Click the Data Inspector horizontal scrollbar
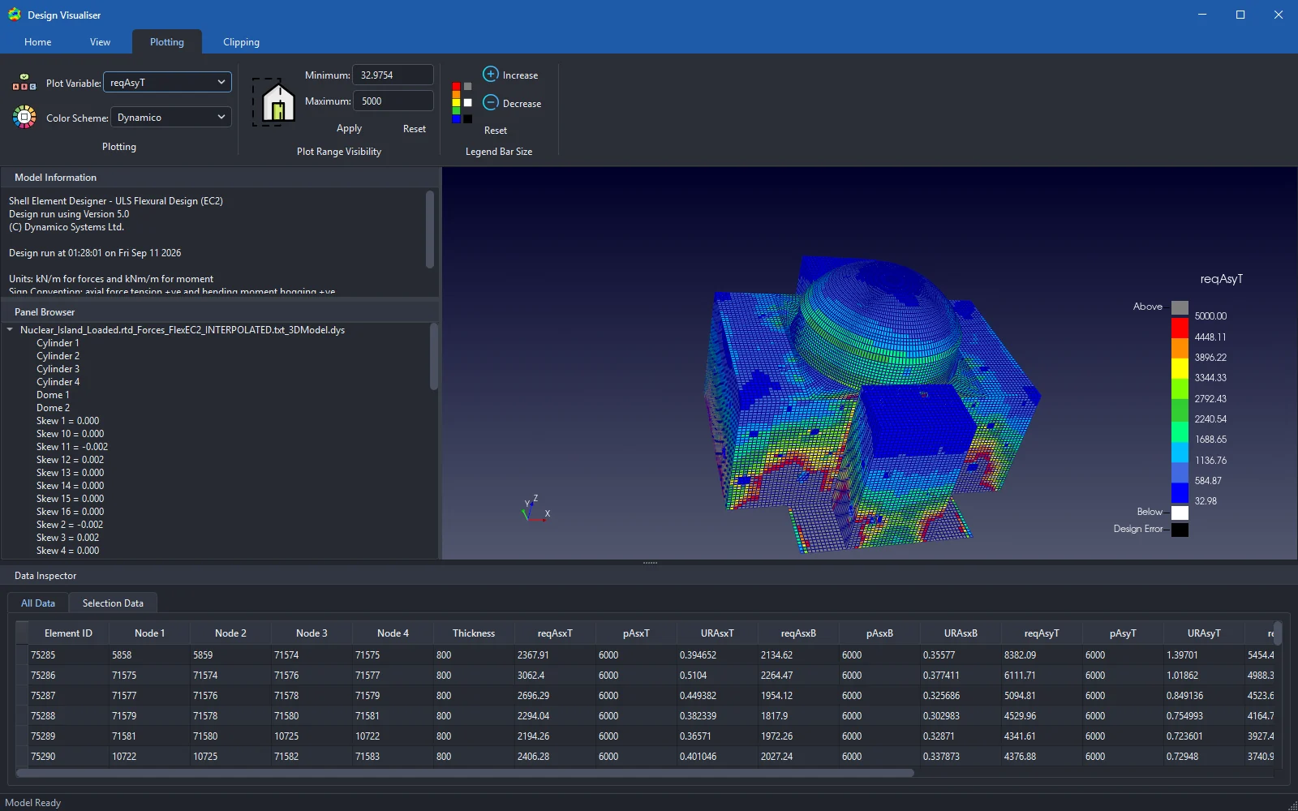 click(465, 773)
